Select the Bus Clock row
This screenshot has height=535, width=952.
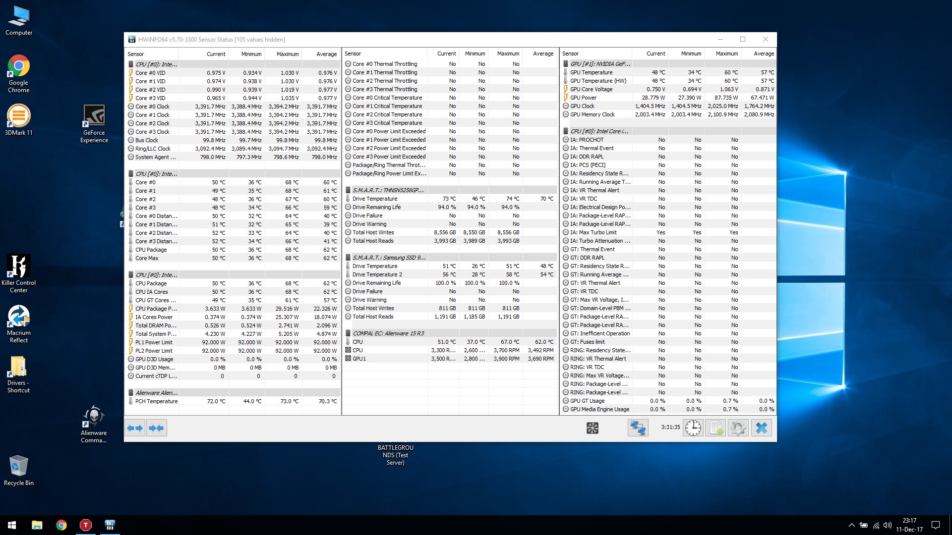tap(233, 140)
